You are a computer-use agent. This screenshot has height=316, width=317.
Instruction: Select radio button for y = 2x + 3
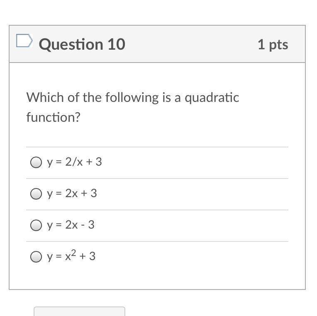(36, 194)
